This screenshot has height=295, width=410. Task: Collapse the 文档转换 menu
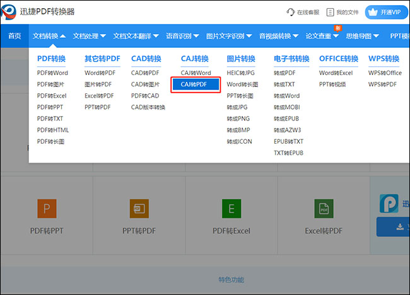(x=49, y=36)
